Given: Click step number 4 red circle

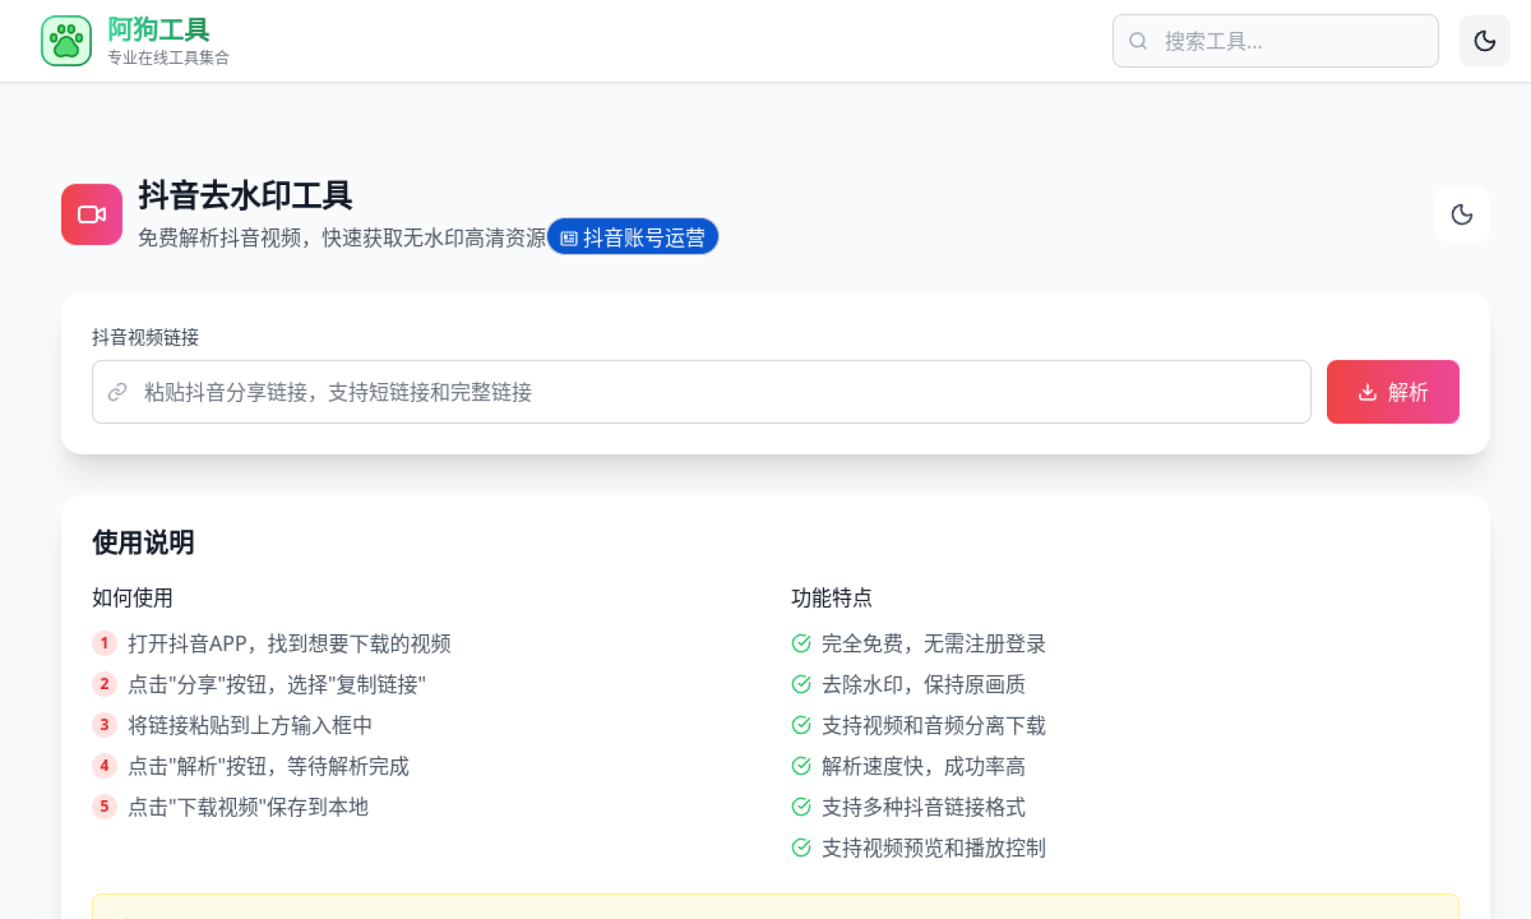Looking at the screenshot, I should [104, 766].
